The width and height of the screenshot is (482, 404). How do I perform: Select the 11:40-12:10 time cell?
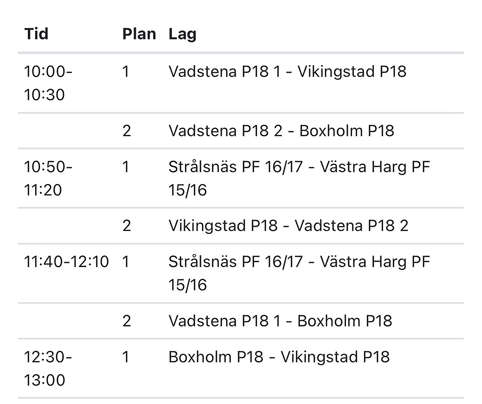coord(67,262)
